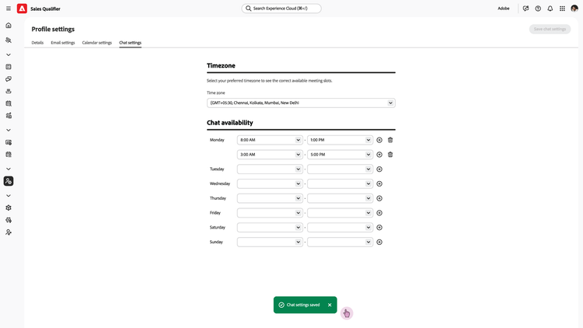Delete the first Monday time slot
Viewport: 583px width, 328px height.
[390, 140]
